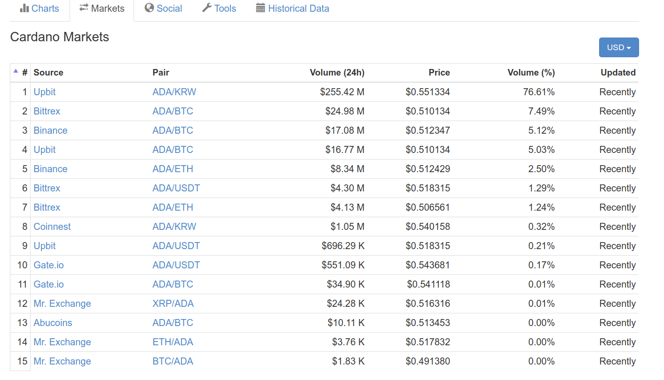Click the globe icon on Social tab
Viewport: 664px width, 380px height.
pyautogui.click(x=150, y=8)
